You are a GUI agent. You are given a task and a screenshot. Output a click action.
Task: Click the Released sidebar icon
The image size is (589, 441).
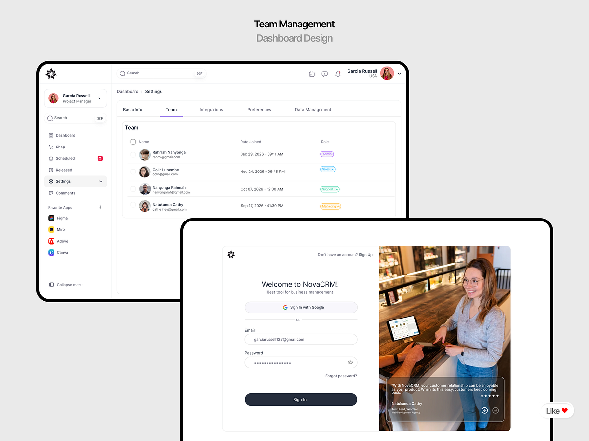tap(51, 170)
